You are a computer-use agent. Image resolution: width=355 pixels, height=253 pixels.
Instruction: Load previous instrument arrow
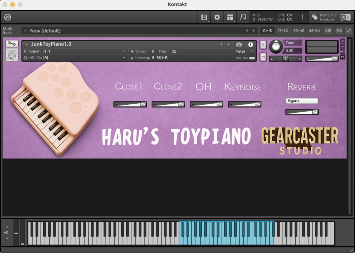click(221, 45)
